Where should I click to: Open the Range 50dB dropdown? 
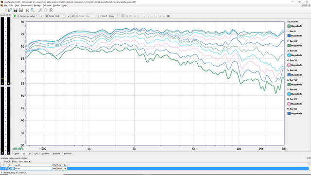pos(60,16)
